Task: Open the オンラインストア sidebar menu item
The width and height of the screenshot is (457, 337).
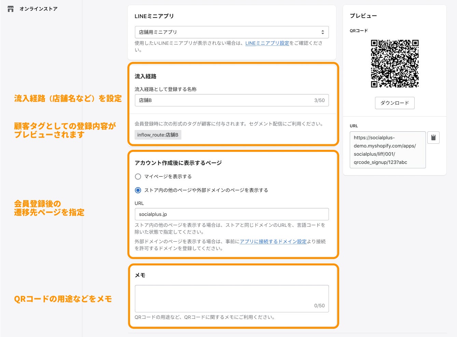Action: coord(38,9)
